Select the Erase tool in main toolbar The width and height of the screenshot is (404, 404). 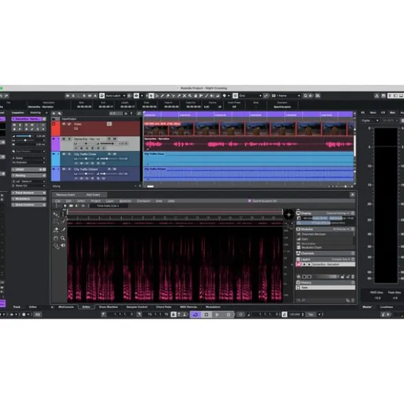(x=168, y=96)
